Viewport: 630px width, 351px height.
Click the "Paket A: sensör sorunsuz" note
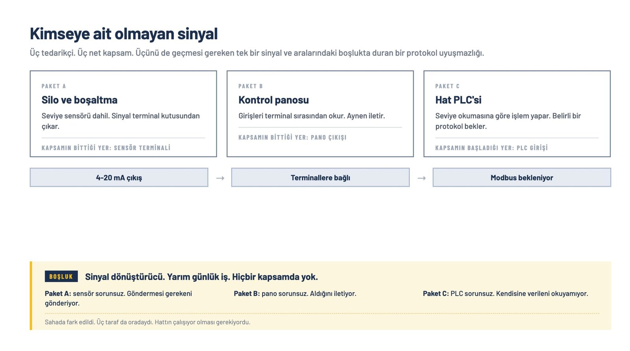coord(119,298)
